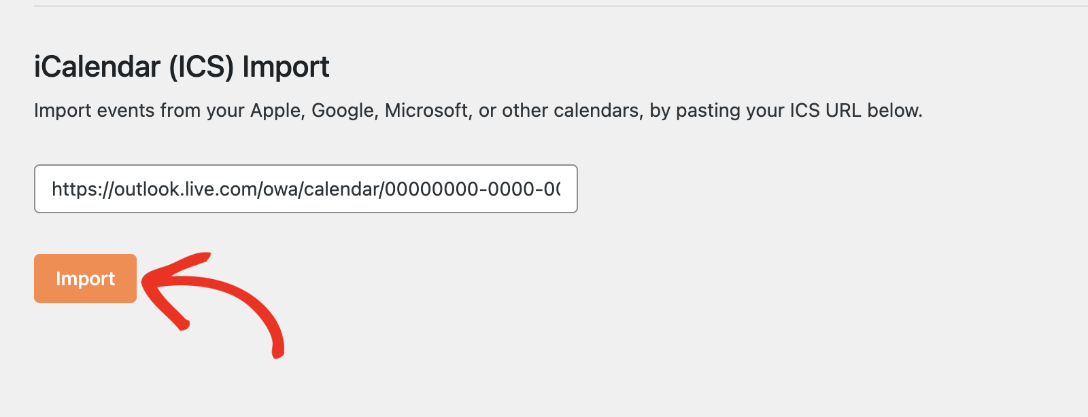
Task: Click the orange Import button
Action: (85, 278)
